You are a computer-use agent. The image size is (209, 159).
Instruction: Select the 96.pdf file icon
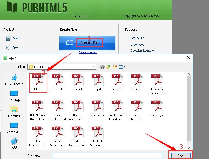pos(78,80)
